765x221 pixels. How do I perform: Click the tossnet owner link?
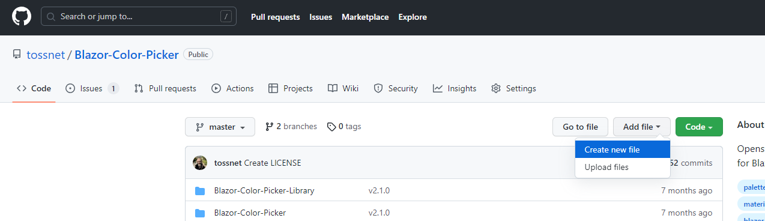(46, 55)
